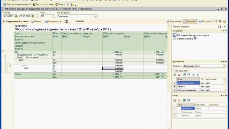Image resolution: width=229 pixels, height=129 pixels.
Task: Uncheck all grouping fields icon
Action: coord(189,75)
